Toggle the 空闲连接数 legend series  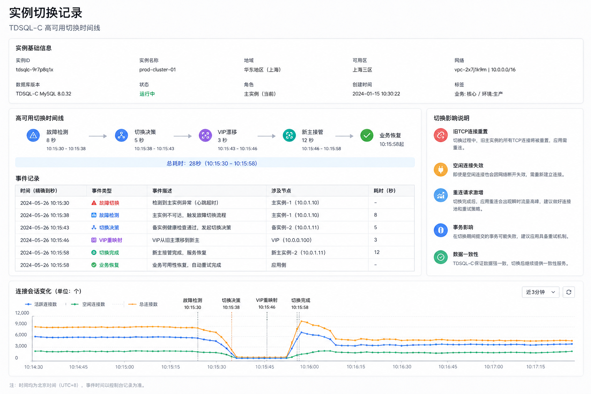coord(88,304)
